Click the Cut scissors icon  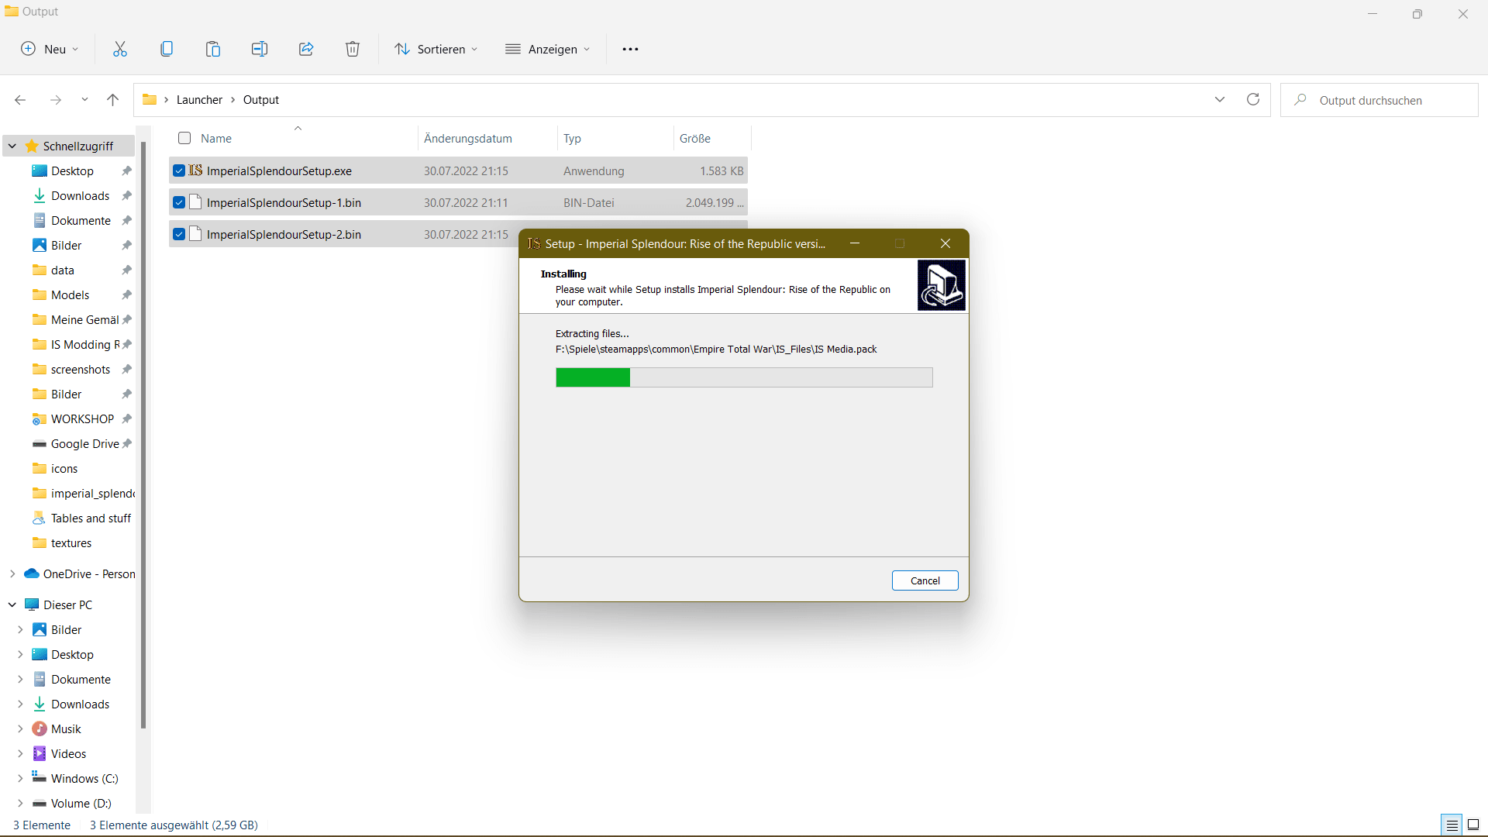[120, 49]
